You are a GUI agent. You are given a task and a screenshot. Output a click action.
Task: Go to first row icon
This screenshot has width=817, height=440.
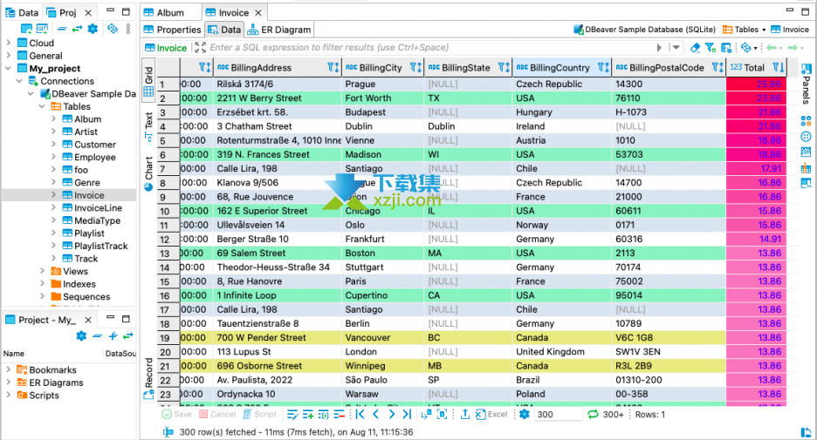tap(360, 415)
